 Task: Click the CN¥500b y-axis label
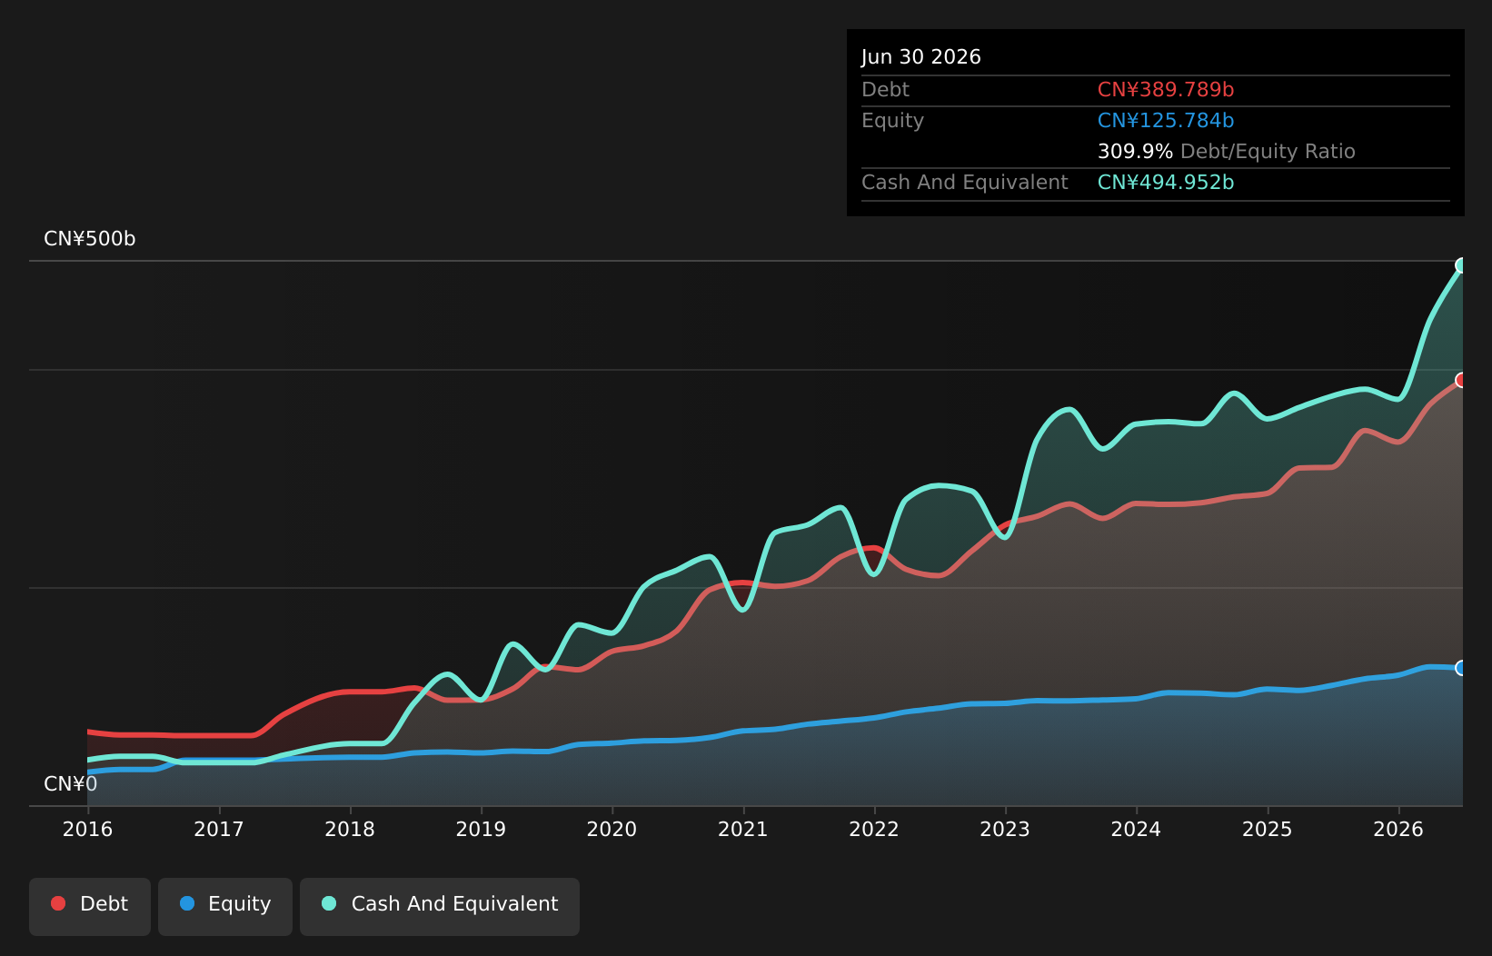click(x=90, y=239)
